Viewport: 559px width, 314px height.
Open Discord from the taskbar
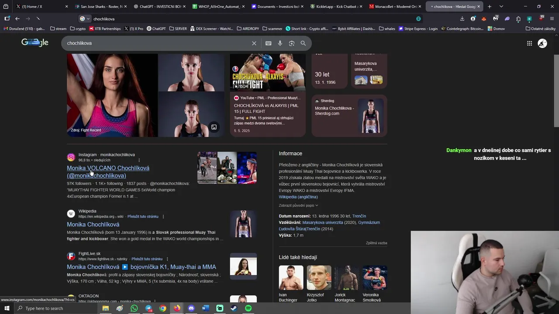coord(191,308)
